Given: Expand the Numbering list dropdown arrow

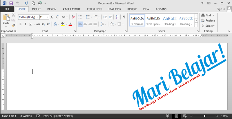Looking at the screenshot, I should click(x=91, y=17).
